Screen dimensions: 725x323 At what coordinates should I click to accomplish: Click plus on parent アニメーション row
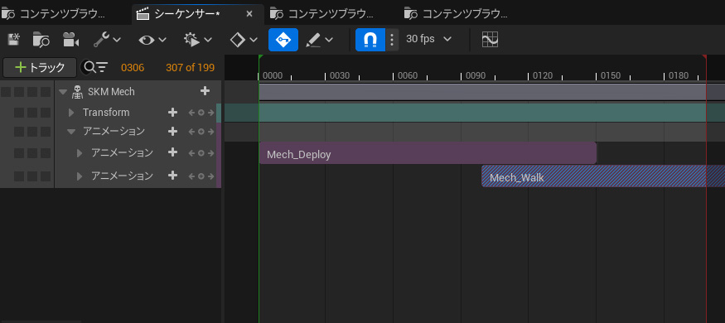click(172, 132)
